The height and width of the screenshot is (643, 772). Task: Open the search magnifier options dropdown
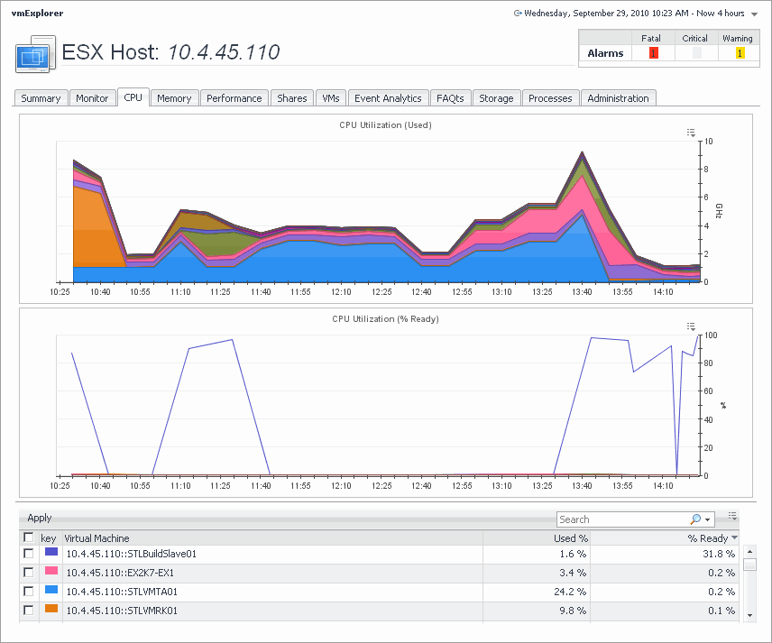(x=700, y=519)
